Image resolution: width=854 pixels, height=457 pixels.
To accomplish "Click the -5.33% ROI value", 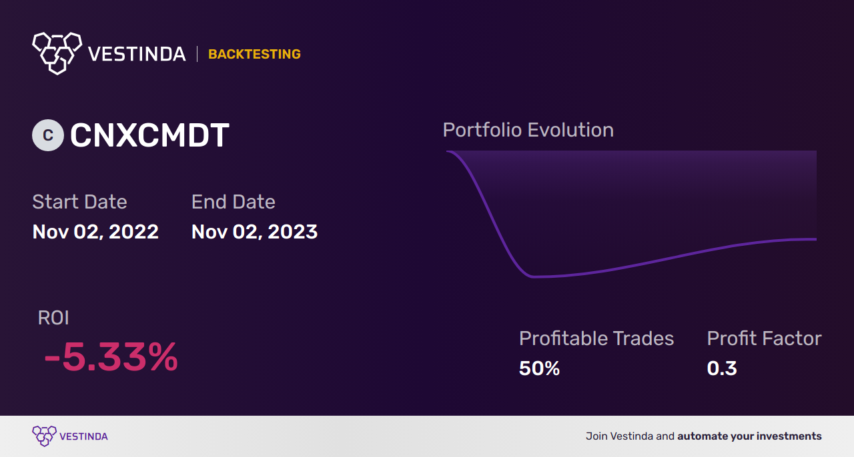I will (x=111, y=358).
